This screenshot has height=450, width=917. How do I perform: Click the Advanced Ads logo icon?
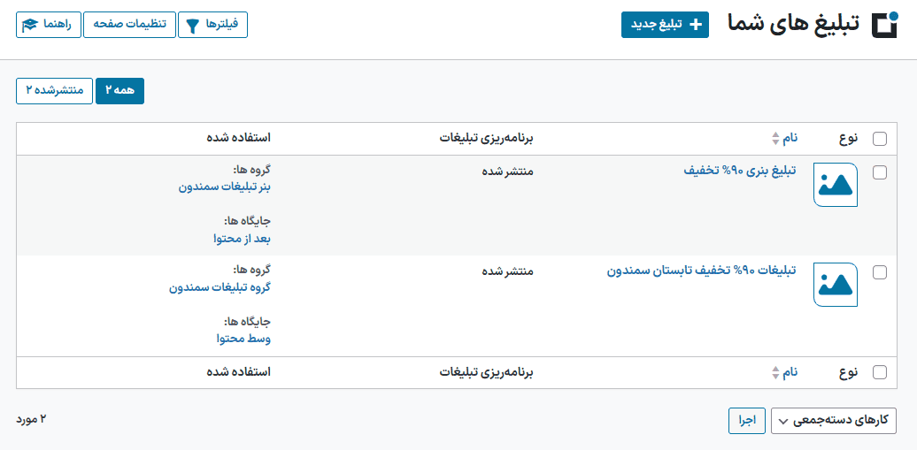tap(883, 25)
